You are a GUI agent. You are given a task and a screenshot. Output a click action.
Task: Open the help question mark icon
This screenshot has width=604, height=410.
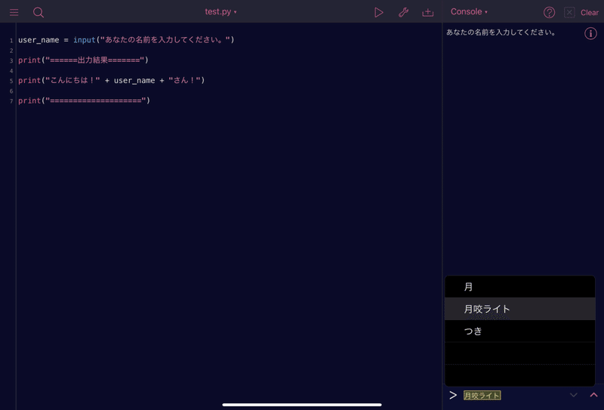(x=549, y=12)
